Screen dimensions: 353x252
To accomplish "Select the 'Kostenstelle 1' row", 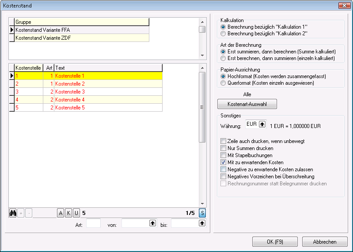I will point(88,76).
